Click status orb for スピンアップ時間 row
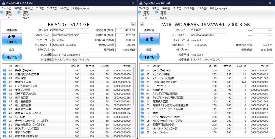The image size is (275, 139). (x=142, y=74)
